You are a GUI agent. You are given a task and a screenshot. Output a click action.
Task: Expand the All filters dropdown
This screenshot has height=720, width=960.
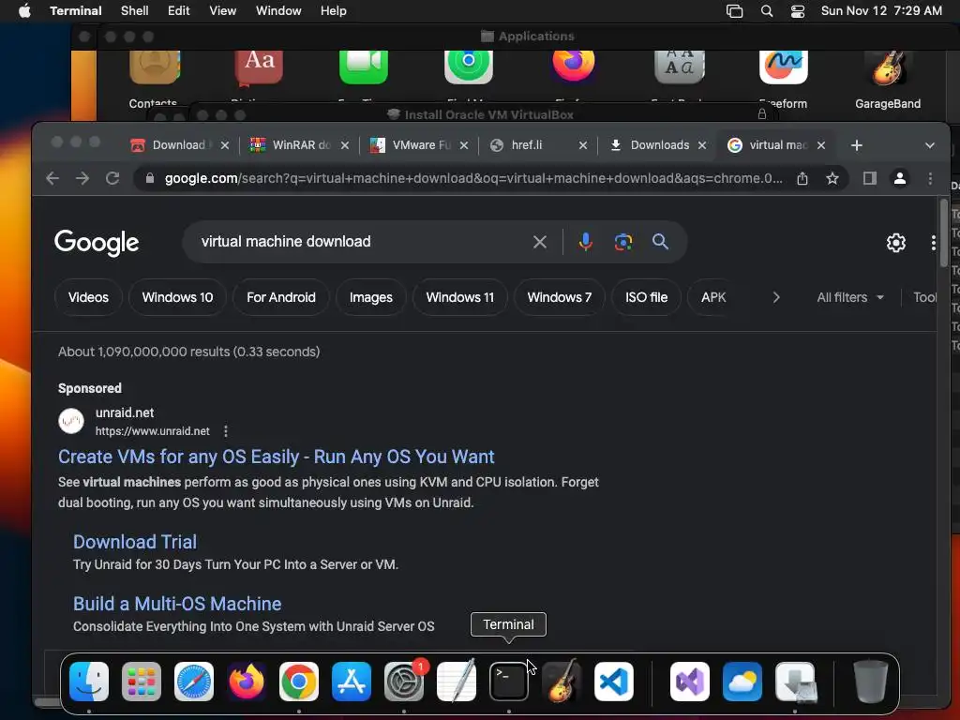click(x=850, y=297)
